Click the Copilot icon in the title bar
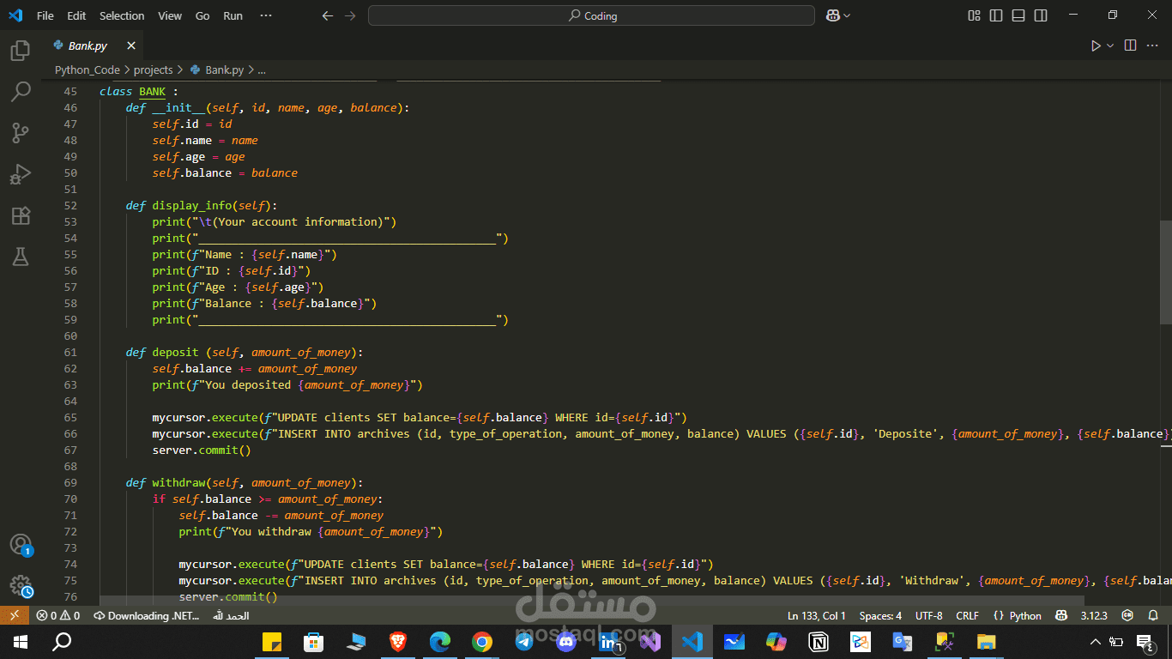Screen dimensions: 1172x659 pos(832,15)
